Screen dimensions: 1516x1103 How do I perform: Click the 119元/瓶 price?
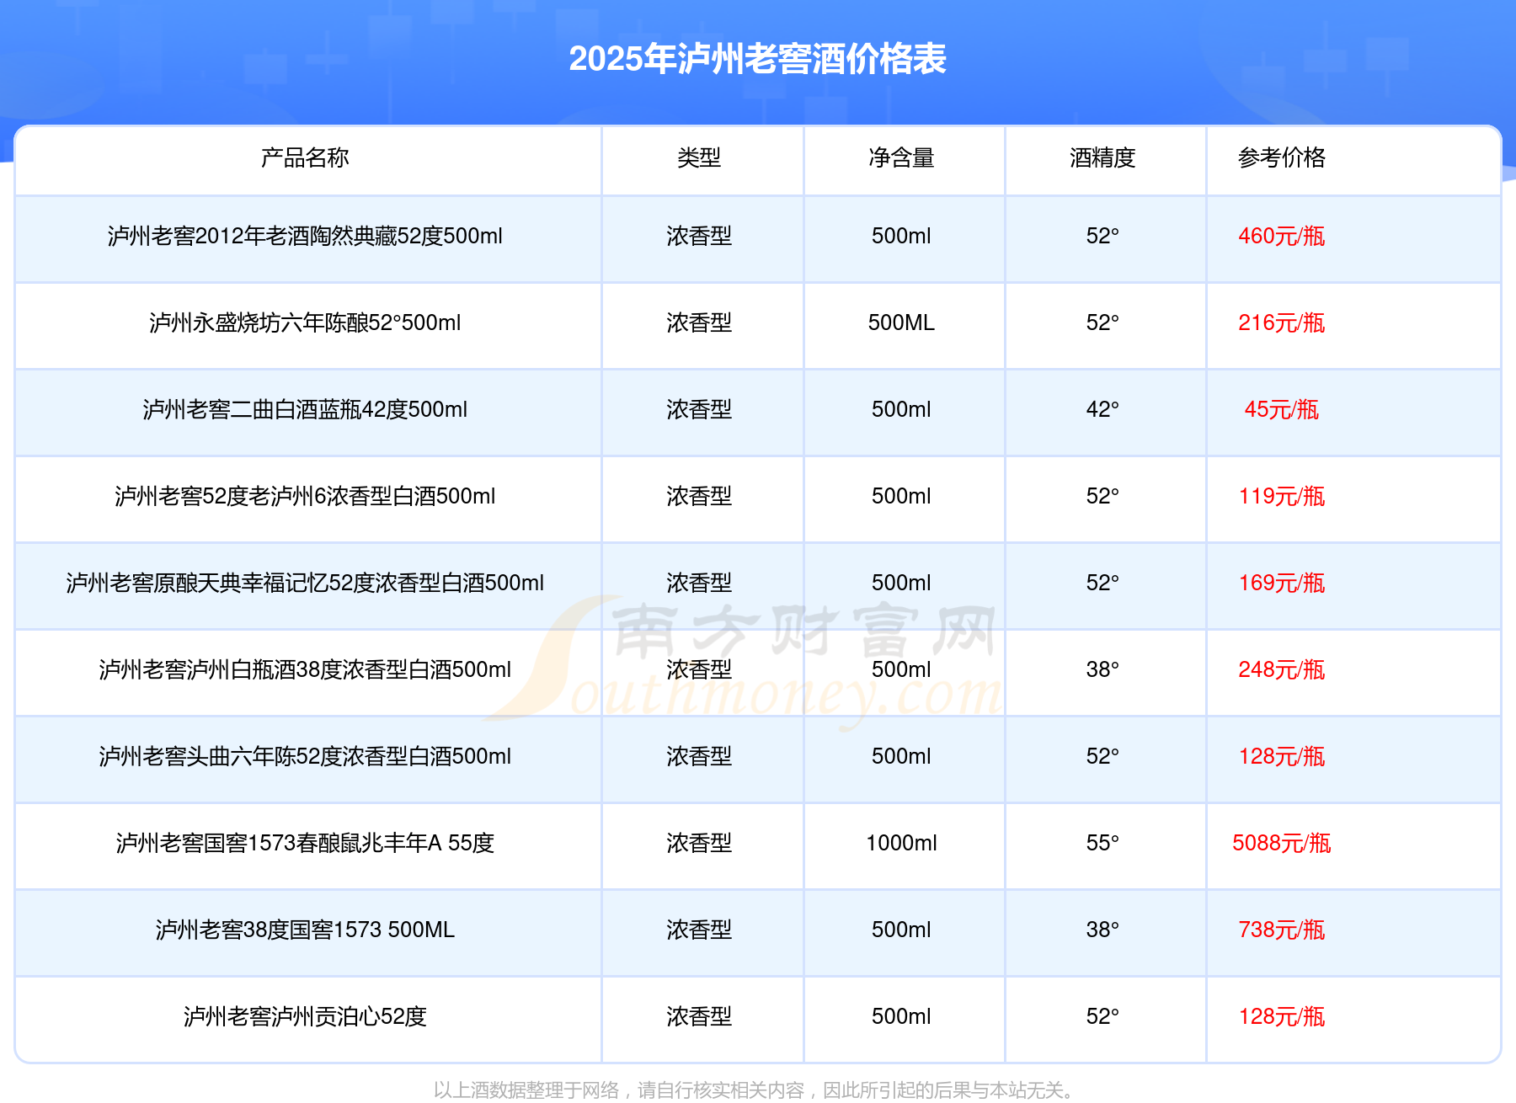click(1281, 497)
